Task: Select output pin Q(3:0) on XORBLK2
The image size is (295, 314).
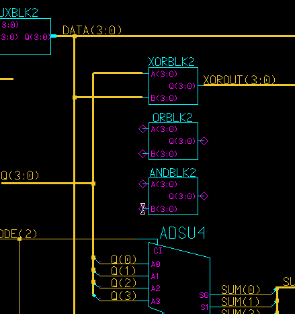Action: click(x=182, y=86)
